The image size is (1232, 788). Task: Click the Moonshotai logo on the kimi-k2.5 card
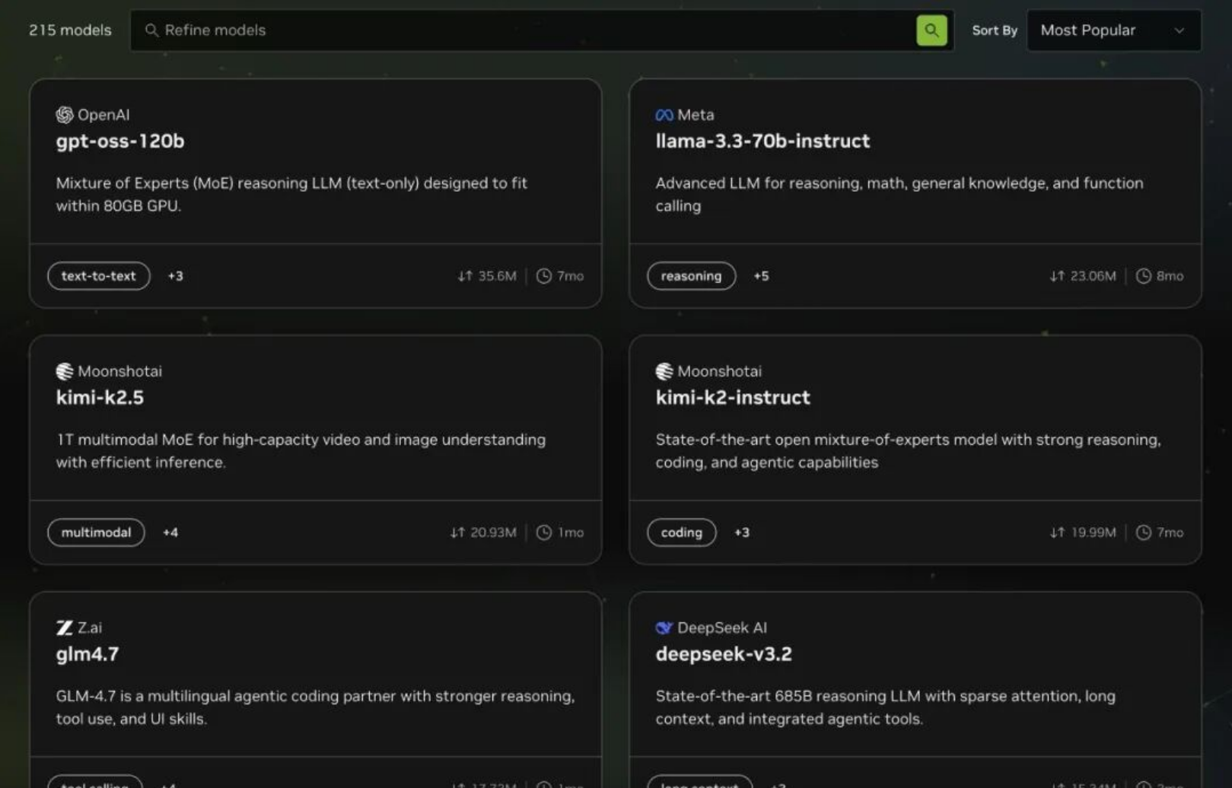tap(65, 371)
